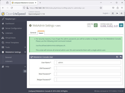Click the OpenLiteSpeed logo
This screenshot has width=125, height=93.
(13, 14)
